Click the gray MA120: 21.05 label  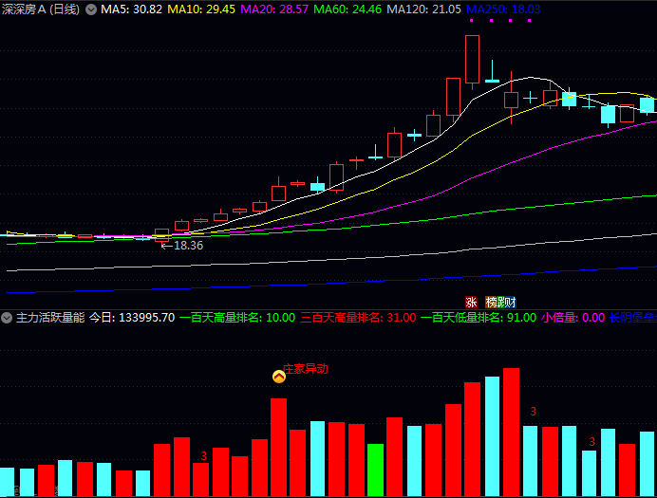(424, 9)
